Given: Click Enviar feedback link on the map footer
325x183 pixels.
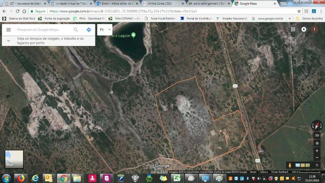Looking at the screenshot, I should pos(280,172).
